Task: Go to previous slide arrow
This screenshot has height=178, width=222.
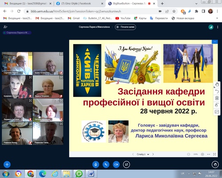Action: [x=133, y=154]
